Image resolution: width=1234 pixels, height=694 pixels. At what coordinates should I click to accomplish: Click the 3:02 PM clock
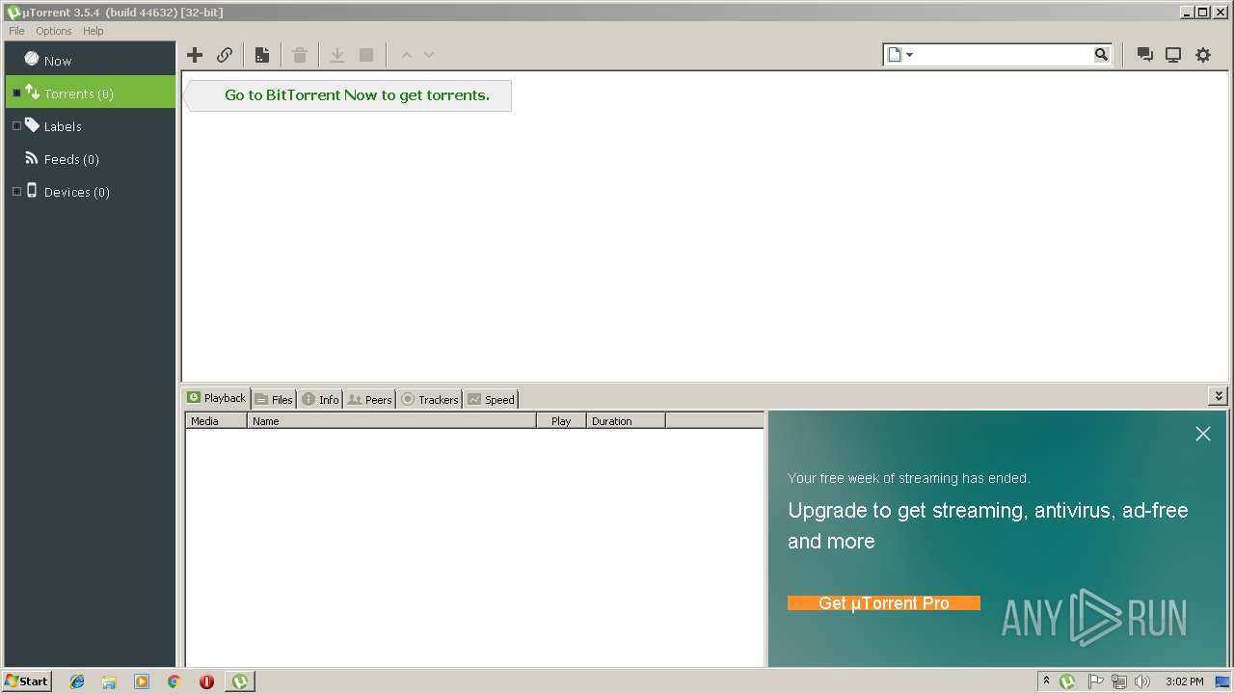click(x=1184, y=681)
